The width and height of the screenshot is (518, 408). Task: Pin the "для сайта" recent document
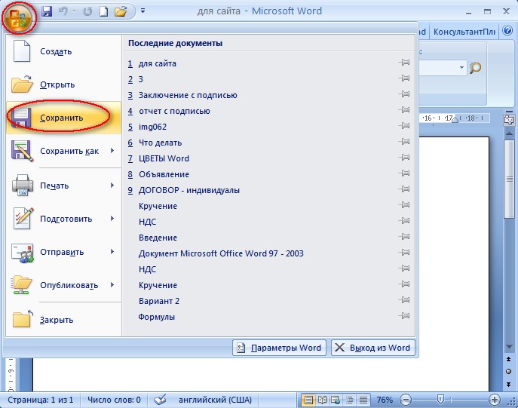click(403, 64)
